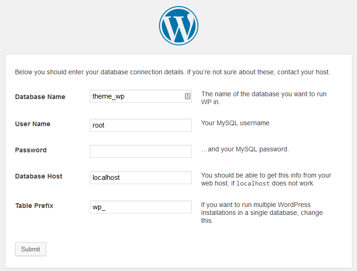Focus the Database Name input field
The height and width of the screenshot is (271, 357).
tap(141, 96)
